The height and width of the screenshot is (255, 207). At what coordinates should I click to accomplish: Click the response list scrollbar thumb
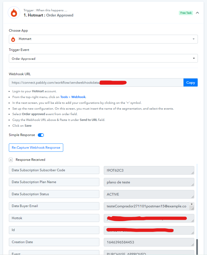click(x=197, y=247)
